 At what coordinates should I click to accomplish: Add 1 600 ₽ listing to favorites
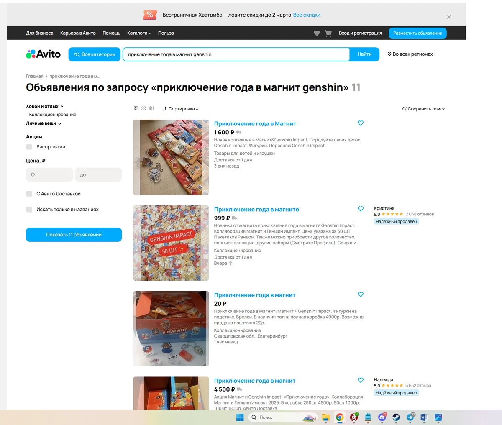(x=361, y=123)
